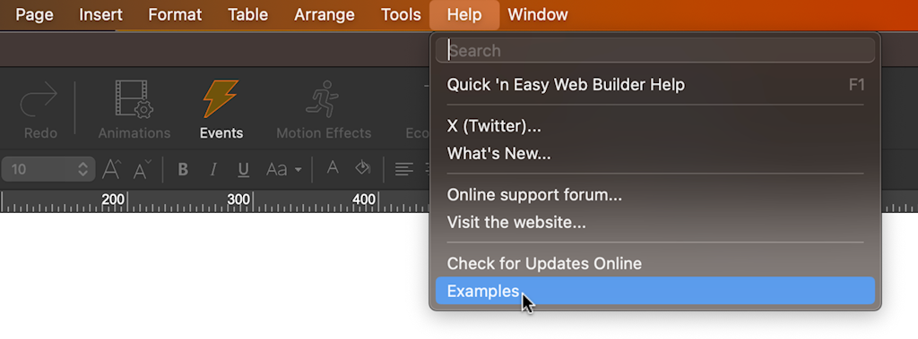This screenshot has height=339, width=918.
Task: Open the Arrange menu
Action: point(325,14)
